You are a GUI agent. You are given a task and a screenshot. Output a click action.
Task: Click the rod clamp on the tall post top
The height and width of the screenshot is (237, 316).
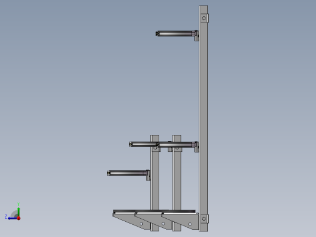(x=196, y=36)
